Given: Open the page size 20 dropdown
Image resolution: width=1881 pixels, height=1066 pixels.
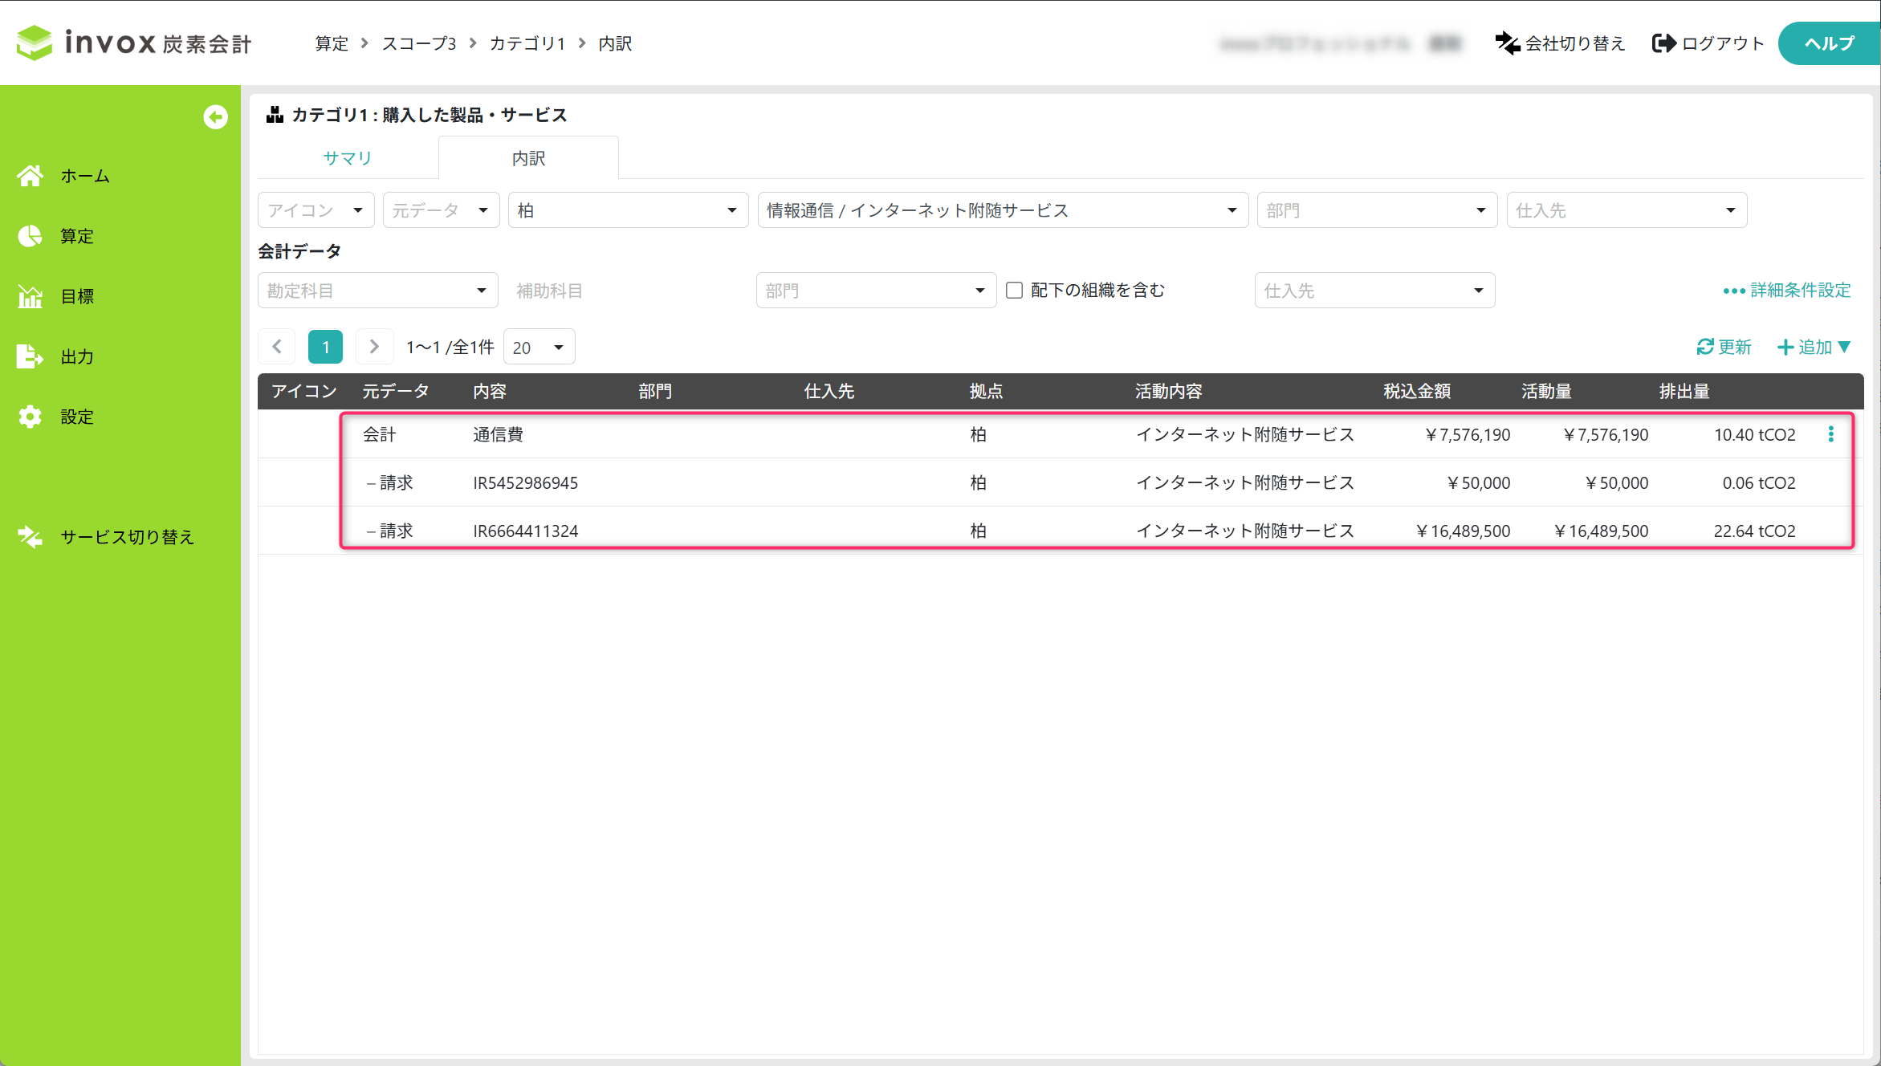Looking at the screenshot, I should coord(539,348).
